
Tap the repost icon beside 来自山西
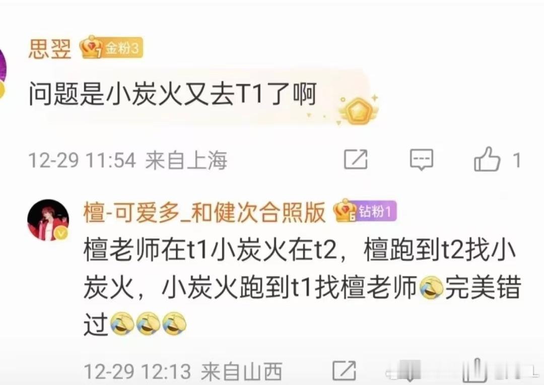(x=344, y=370)
